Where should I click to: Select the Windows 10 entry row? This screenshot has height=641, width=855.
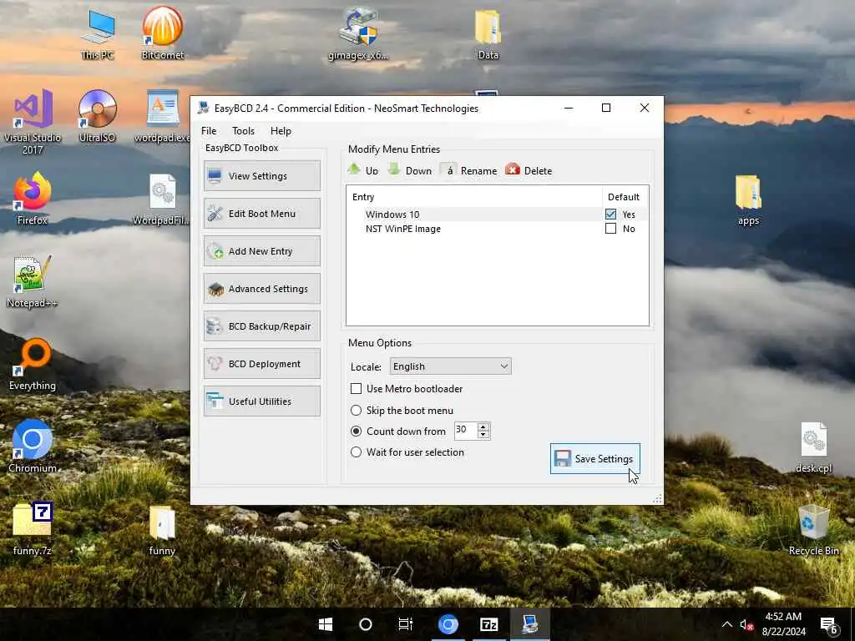click(498, 215)
